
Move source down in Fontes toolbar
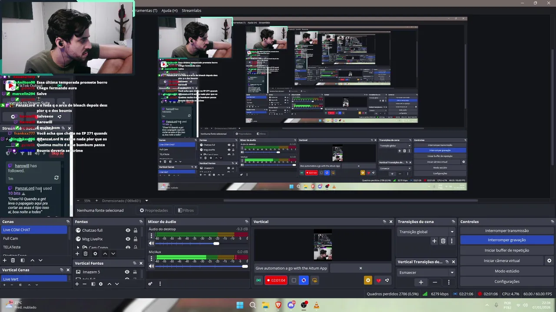113,253
